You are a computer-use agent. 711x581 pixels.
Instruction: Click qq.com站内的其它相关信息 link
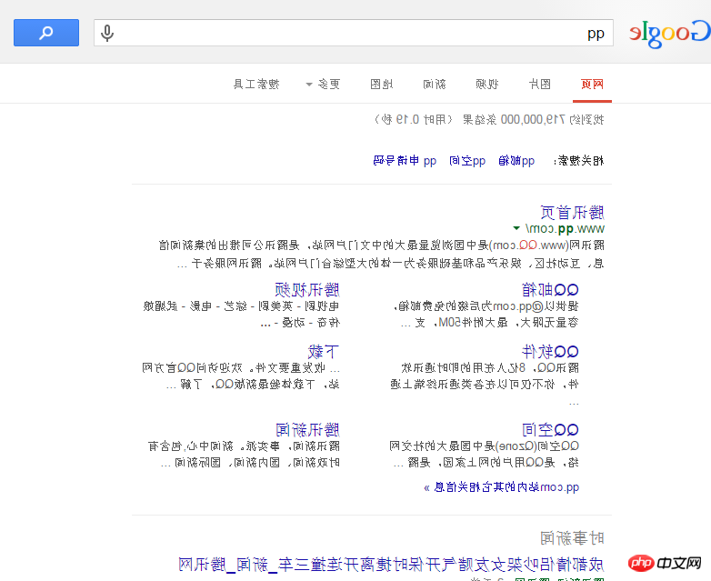click(x=501, y=487)
